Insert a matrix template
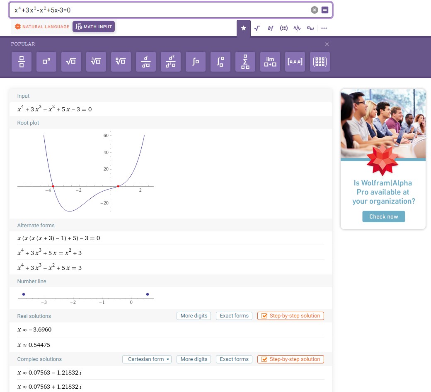Viewport: 431px width, 392px height. click(x=320, y=62)
